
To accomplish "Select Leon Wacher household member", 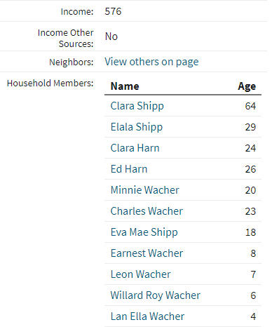I will point(140,274).
